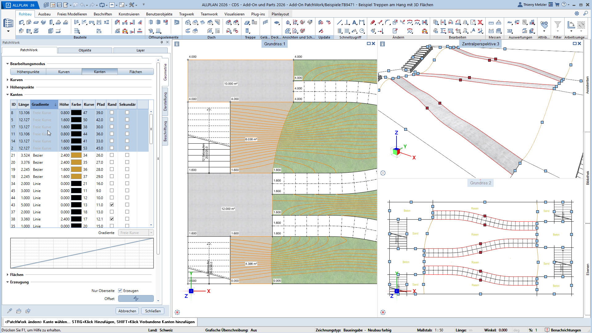Uncheck Rand checkbox for edge ID 43
Image resolution: width=592 pixels, height=333 pixels.
click(x=112, y=205)
